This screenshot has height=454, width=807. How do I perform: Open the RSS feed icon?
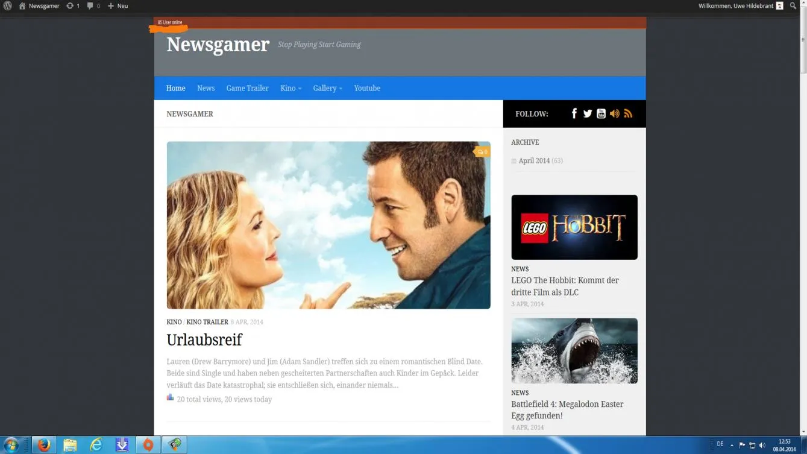[x=628, y=113]
